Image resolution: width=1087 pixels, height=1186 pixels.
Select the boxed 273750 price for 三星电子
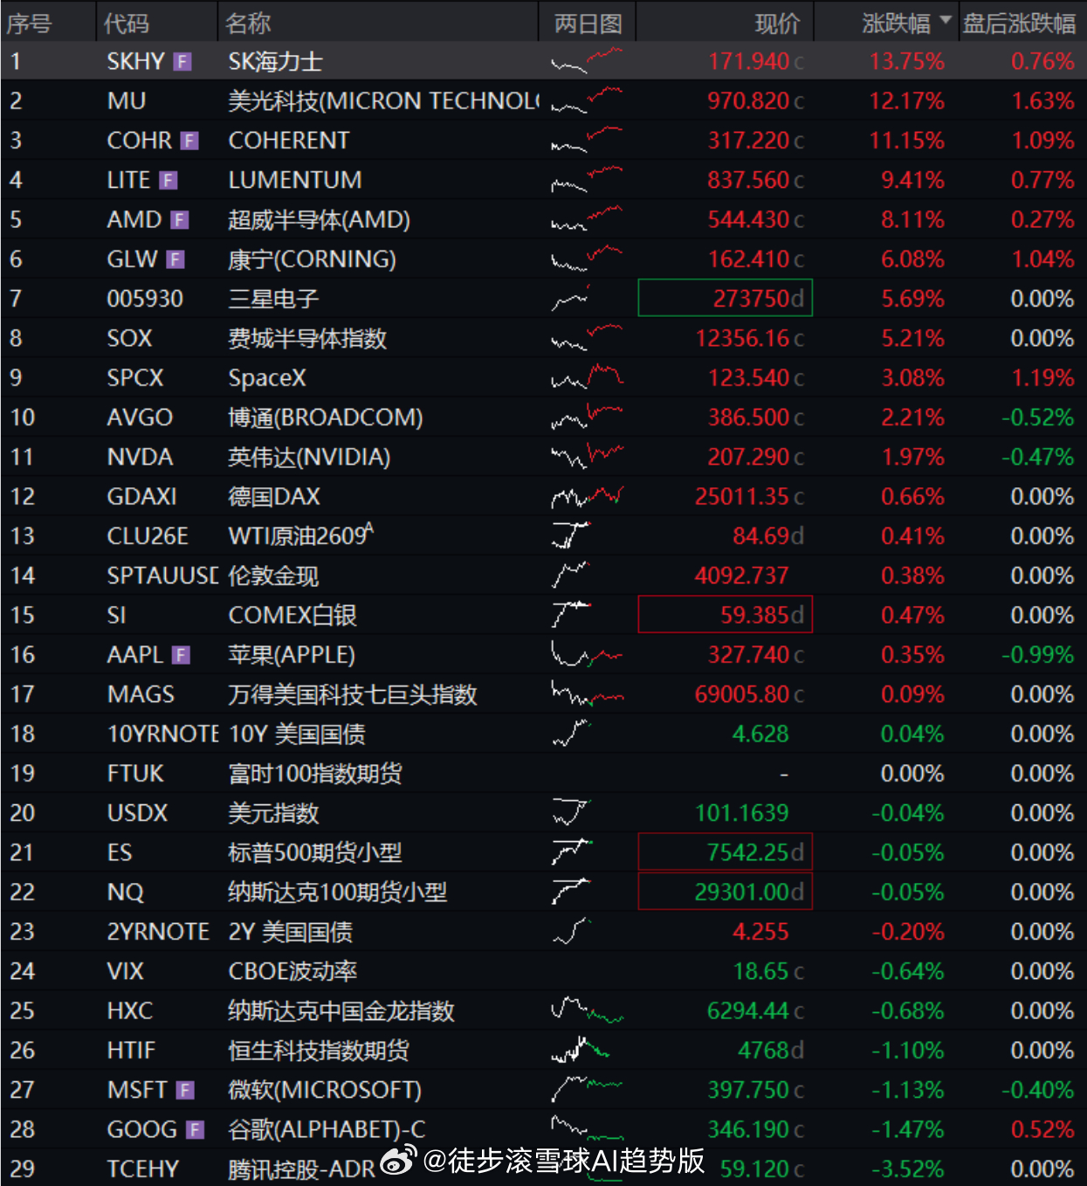coord(726,298)
